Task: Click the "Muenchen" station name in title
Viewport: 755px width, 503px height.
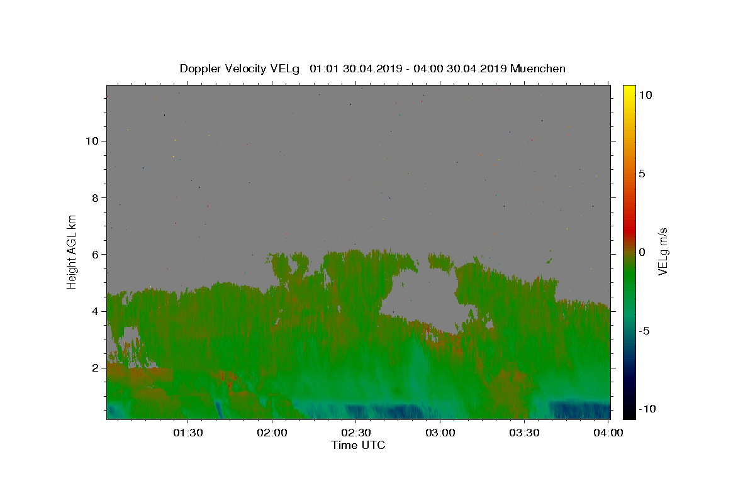Action: [x=538, y=69]
